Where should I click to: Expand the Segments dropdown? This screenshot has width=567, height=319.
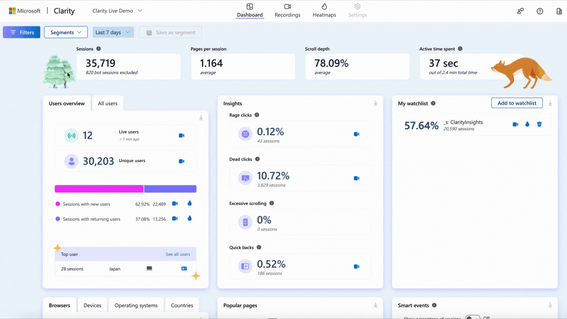[x=66, y=32]
